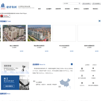Open the enterprise mailbox (企业邮箱) button

[x=86, y=4]
